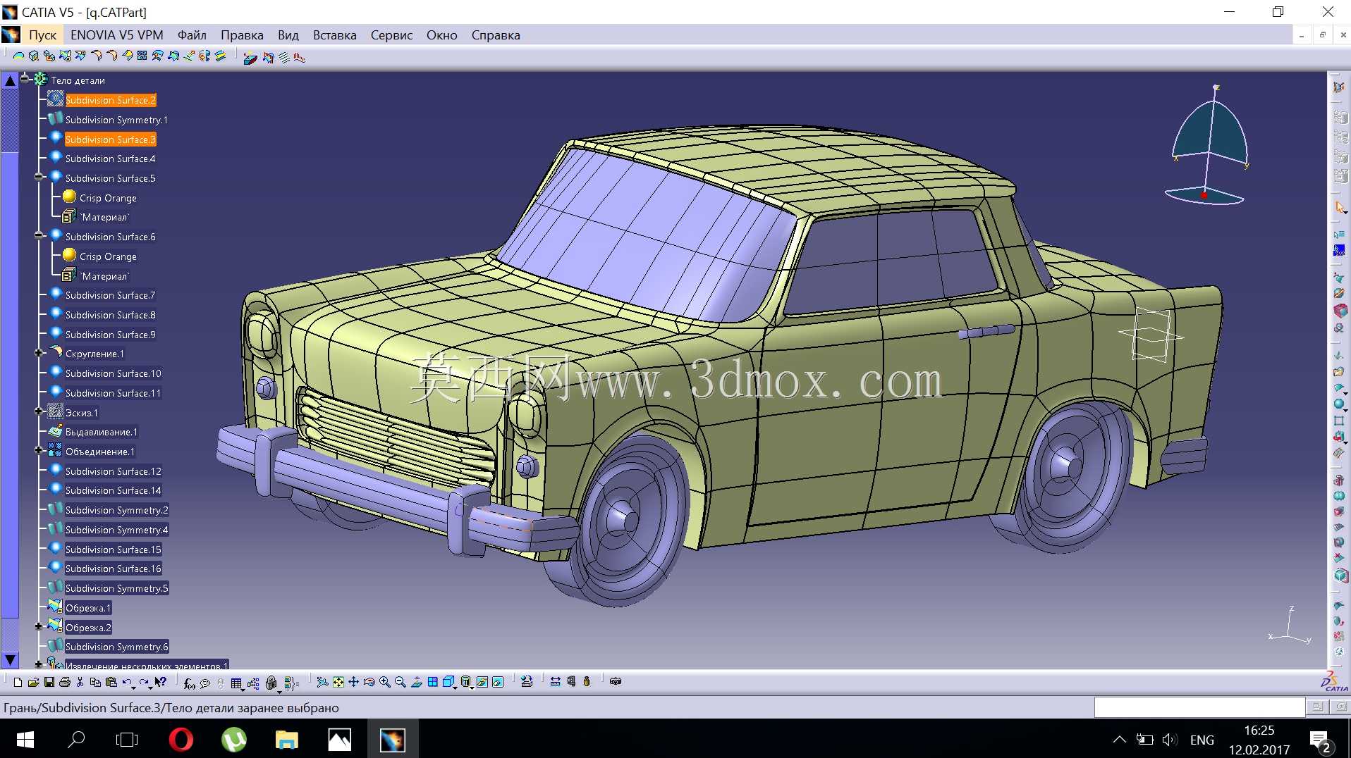The image size is (1351, 758).
Task: Expand the Эскиз.1 node
Action: point(39,411)
